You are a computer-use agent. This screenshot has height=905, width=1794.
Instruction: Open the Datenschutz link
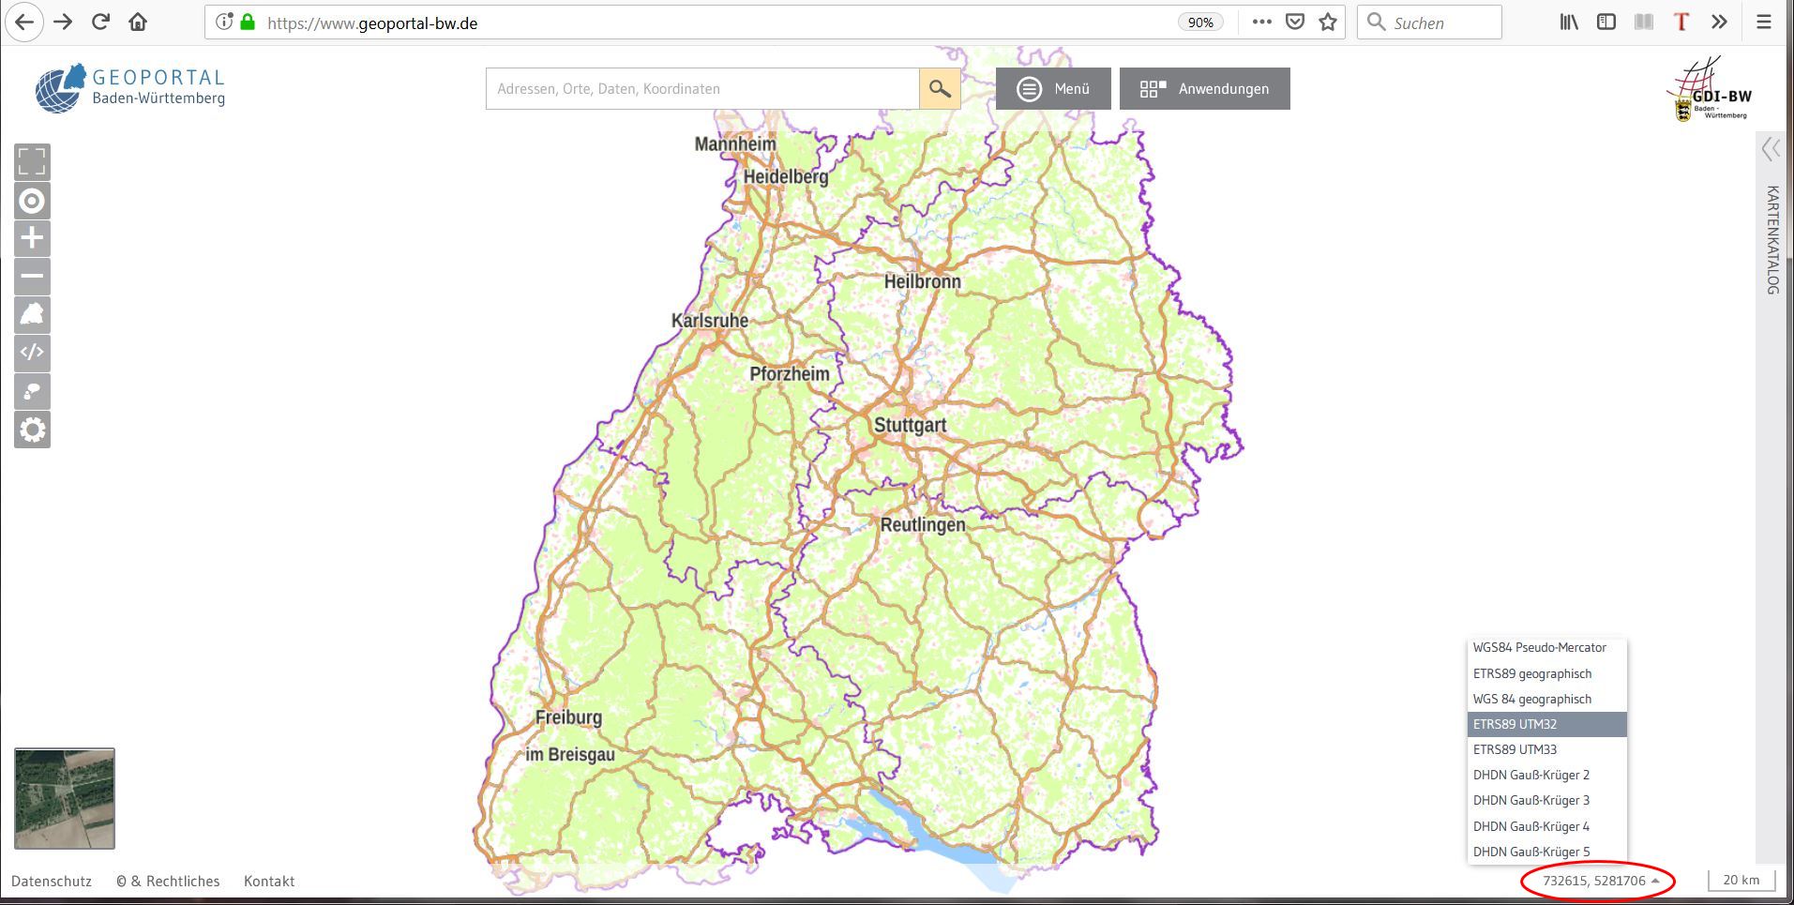coord(52,882)
